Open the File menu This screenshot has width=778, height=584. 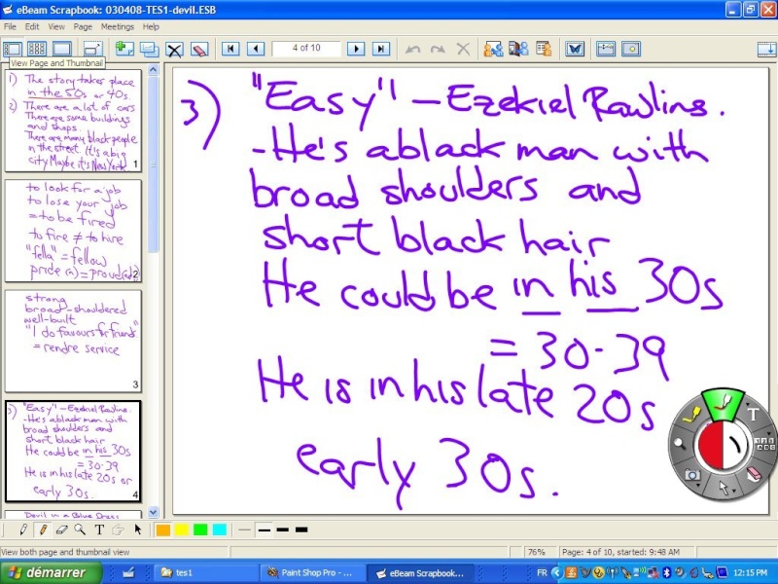click(x=10, y=27)
